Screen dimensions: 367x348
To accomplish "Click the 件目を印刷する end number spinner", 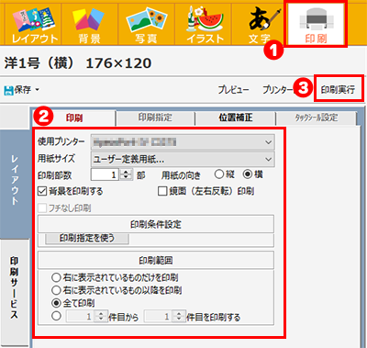I will [179, 316].
